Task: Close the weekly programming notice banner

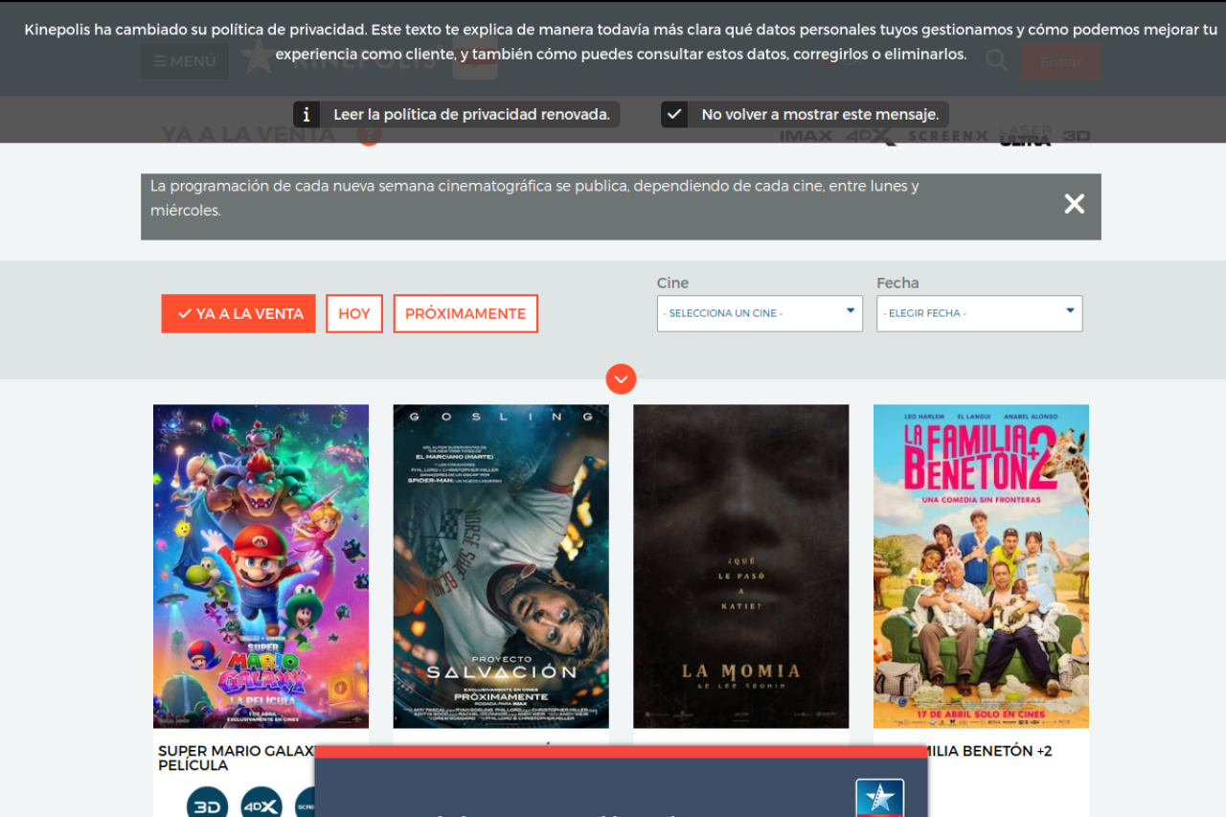Action: pyautogui.click(x=1074, y=204)
